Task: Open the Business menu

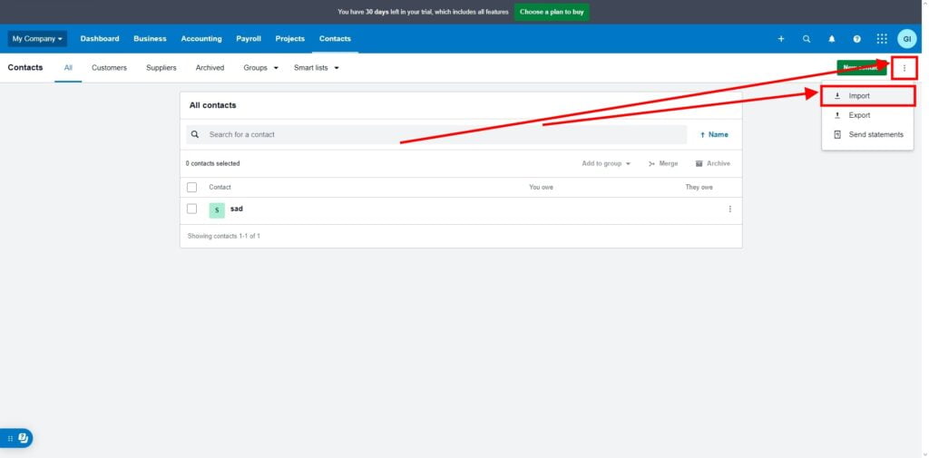Action: 150,39
